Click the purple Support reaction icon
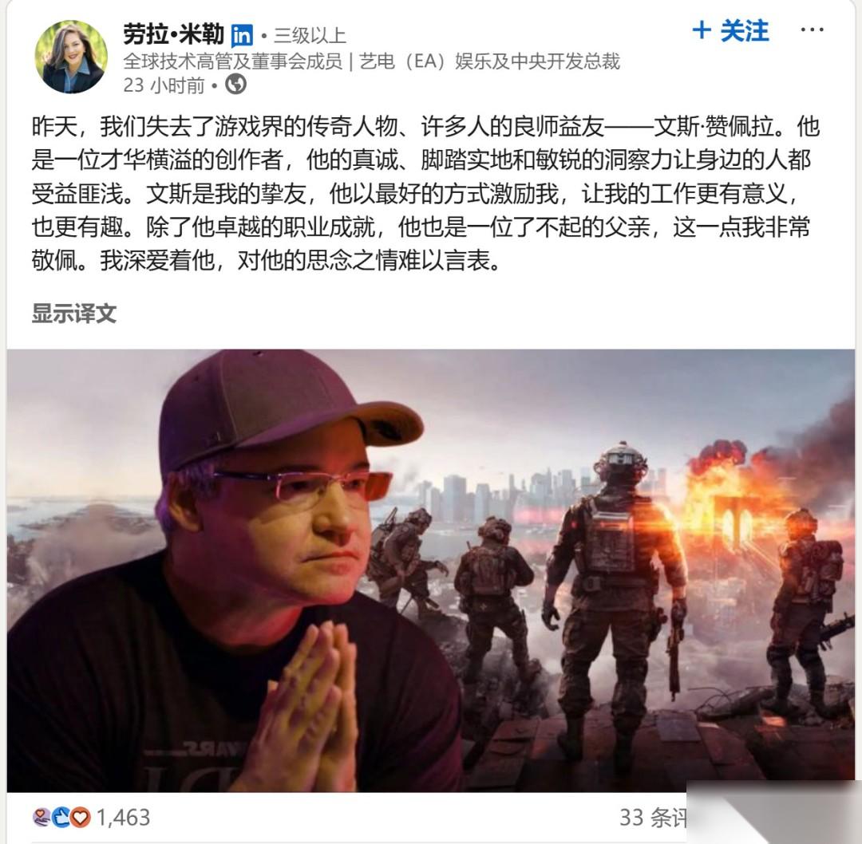The height and width of the screenshot is (844, 862). pyautogui.click(x=42, y=818)
